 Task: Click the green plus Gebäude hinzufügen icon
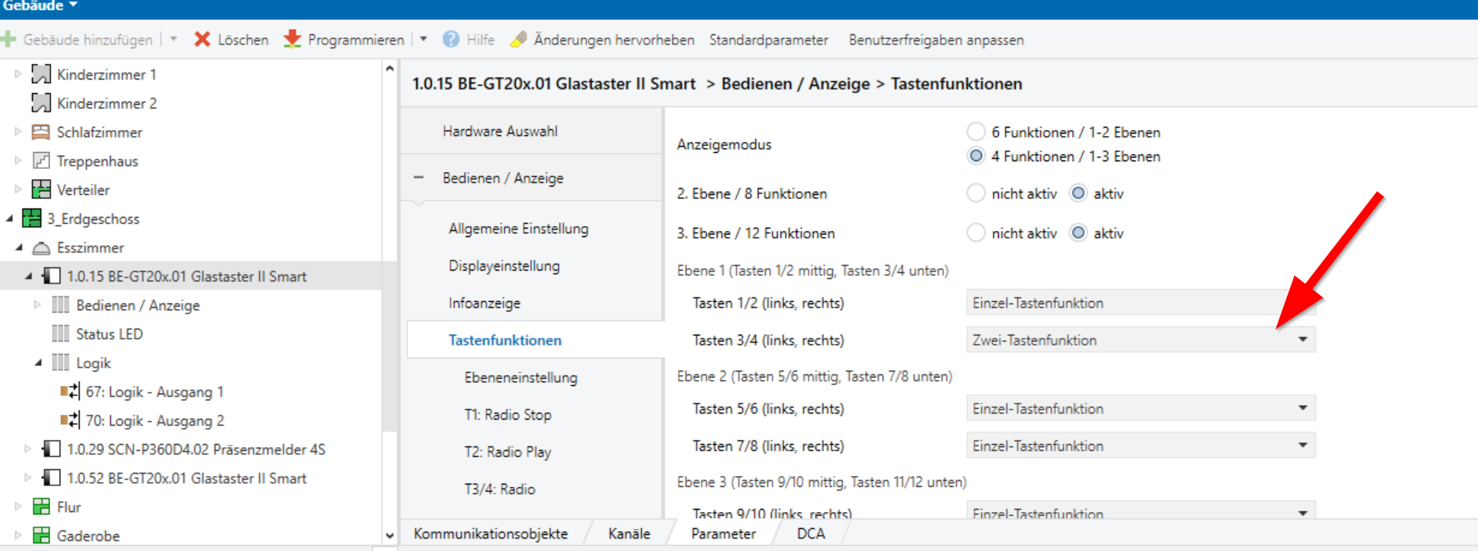[8, 39]
